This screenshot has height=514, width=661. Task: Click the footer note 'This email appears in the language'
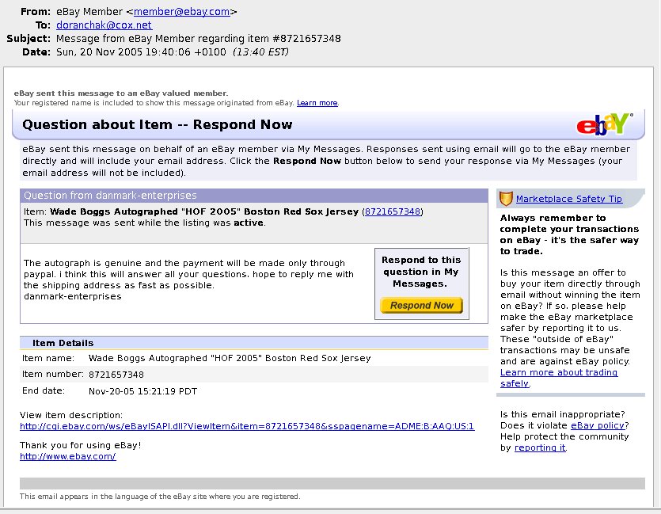point(160,497)
